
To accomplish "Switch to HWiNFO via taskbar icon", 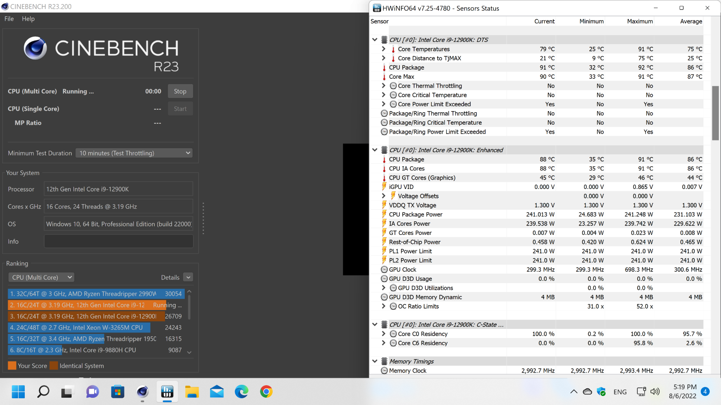I will tap(167, 391).
